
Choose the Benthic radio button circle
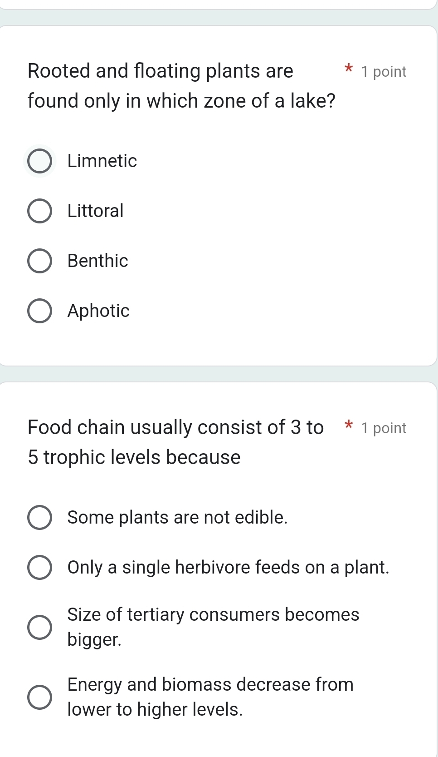pyautogui.click(x=39, y=261)
